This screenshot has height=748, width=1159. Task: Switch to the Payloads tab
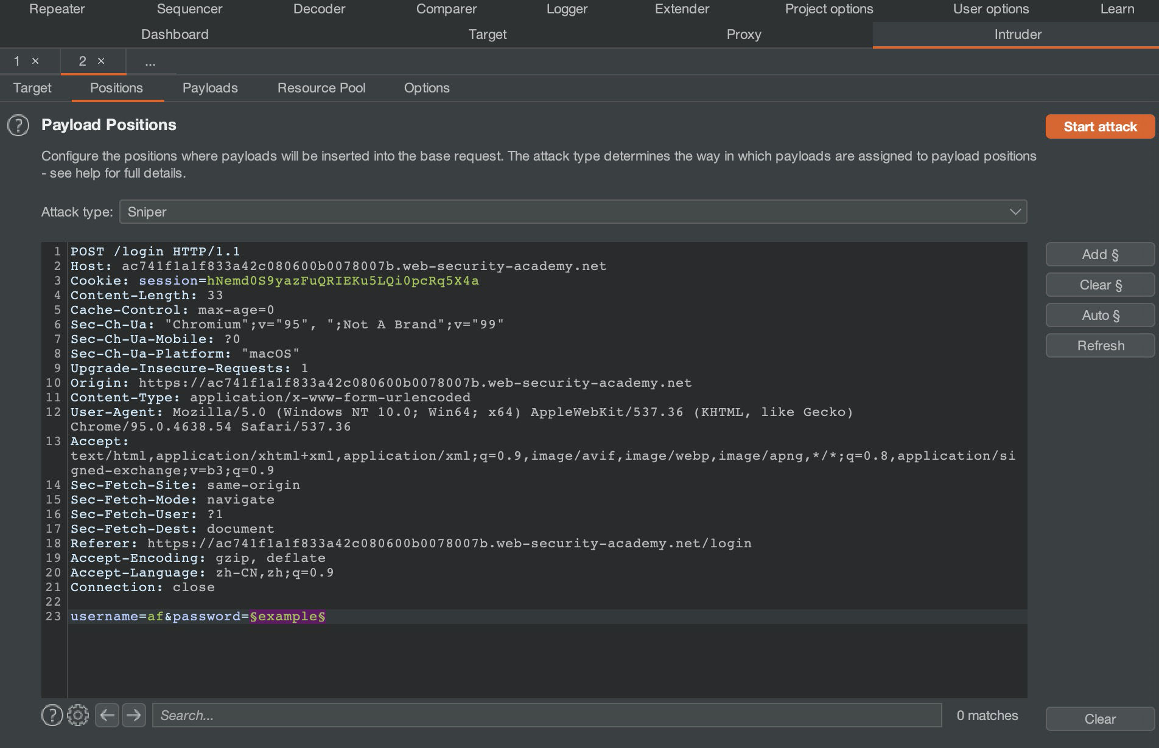point(210,88)
